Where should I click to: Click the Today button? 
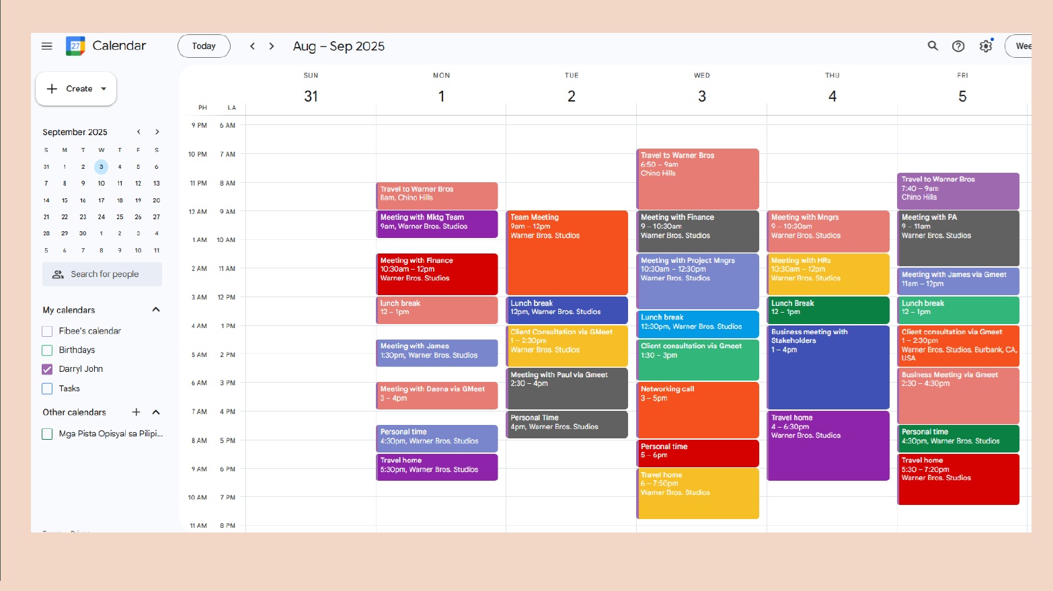[x=204, y=46]
